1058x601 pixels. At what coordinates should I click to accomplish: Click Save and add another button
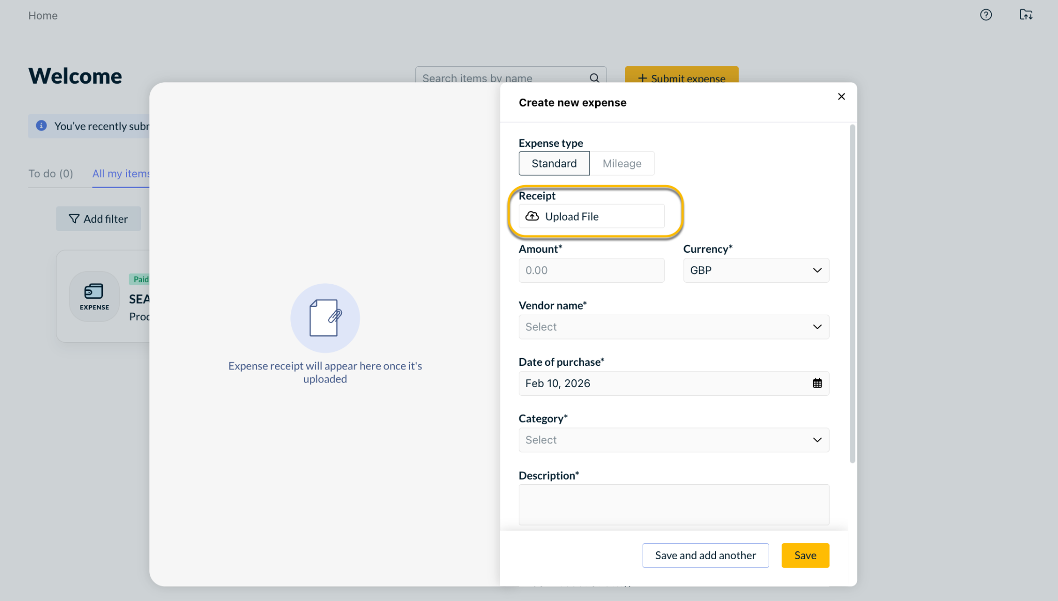point(705,556)
